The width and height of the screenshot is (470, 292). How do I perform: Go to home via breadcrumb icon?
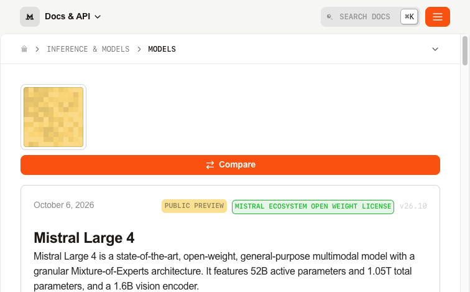click(x=24, y=49)
